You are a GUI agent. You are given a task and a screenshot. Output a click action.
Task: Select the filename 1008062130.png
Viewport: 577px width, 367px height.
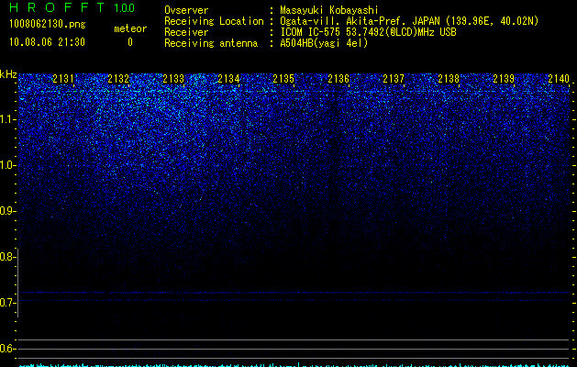pyautogui.click(x=48, y=24)
